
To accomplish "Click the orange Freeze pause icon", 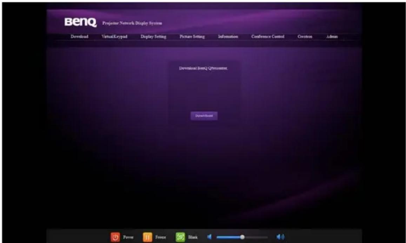I will (148, 237).
